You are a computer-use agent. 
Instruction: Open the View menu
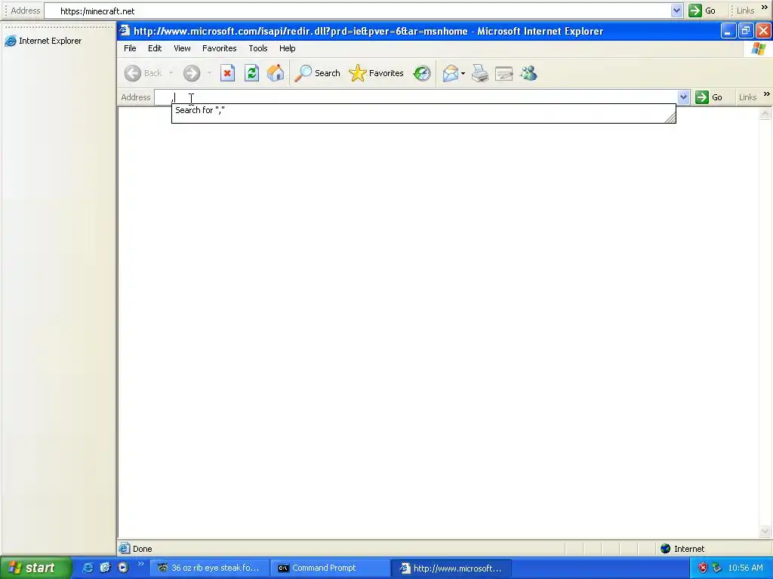(182, 48)
